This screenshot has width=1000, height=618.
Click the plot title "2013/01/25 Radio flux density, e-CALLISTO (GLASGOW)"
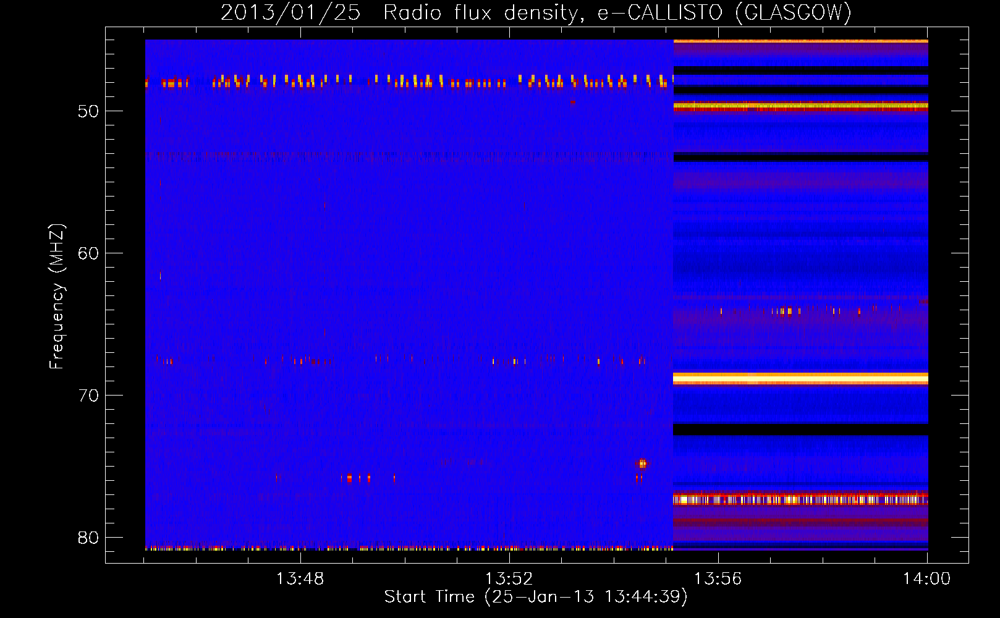(536, 12)
